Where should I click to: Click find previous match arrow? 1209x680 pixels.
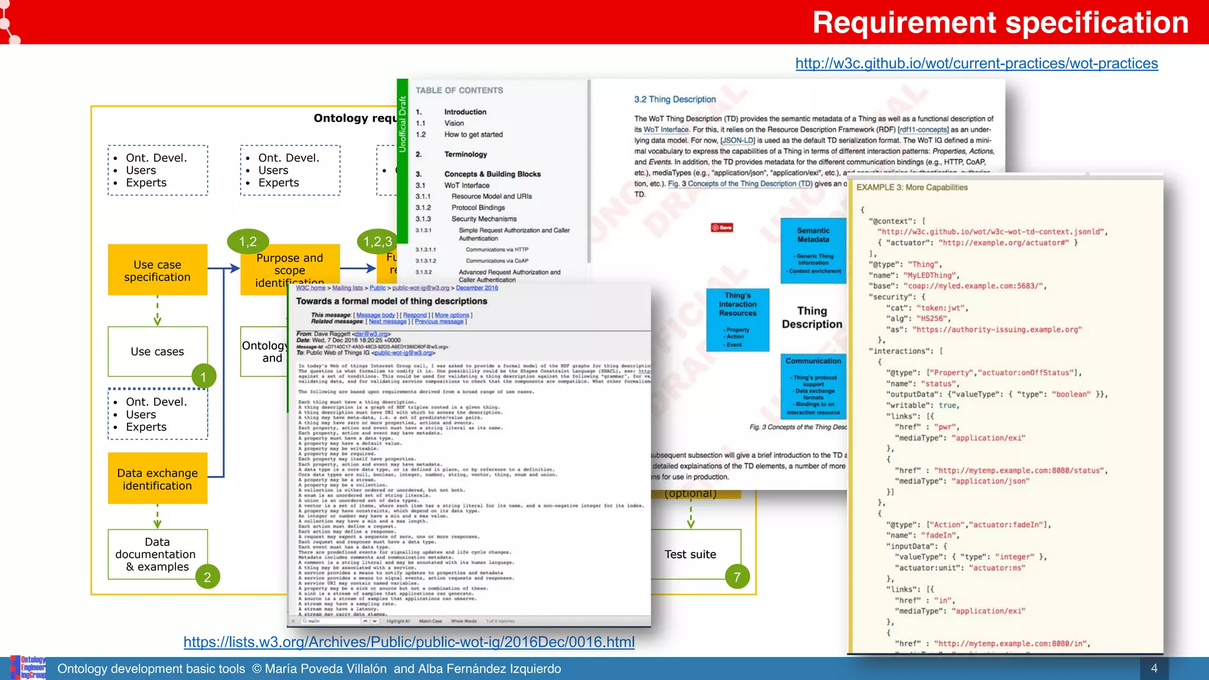(x=365, y=621)
